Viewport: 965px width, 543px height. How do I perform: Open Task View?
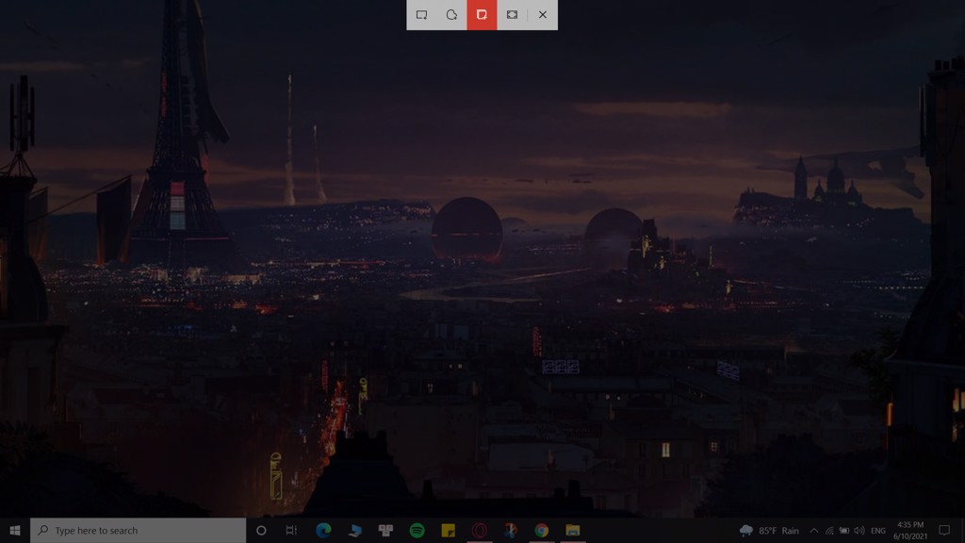[x=292, y=530]
